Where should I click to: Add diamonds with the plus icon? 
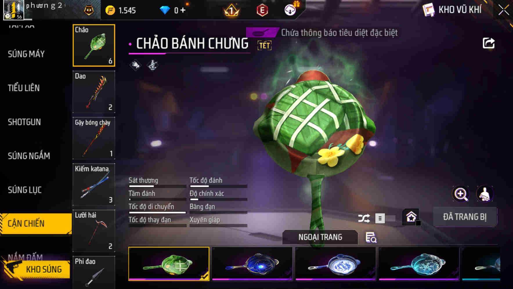[x=183, y=10]
